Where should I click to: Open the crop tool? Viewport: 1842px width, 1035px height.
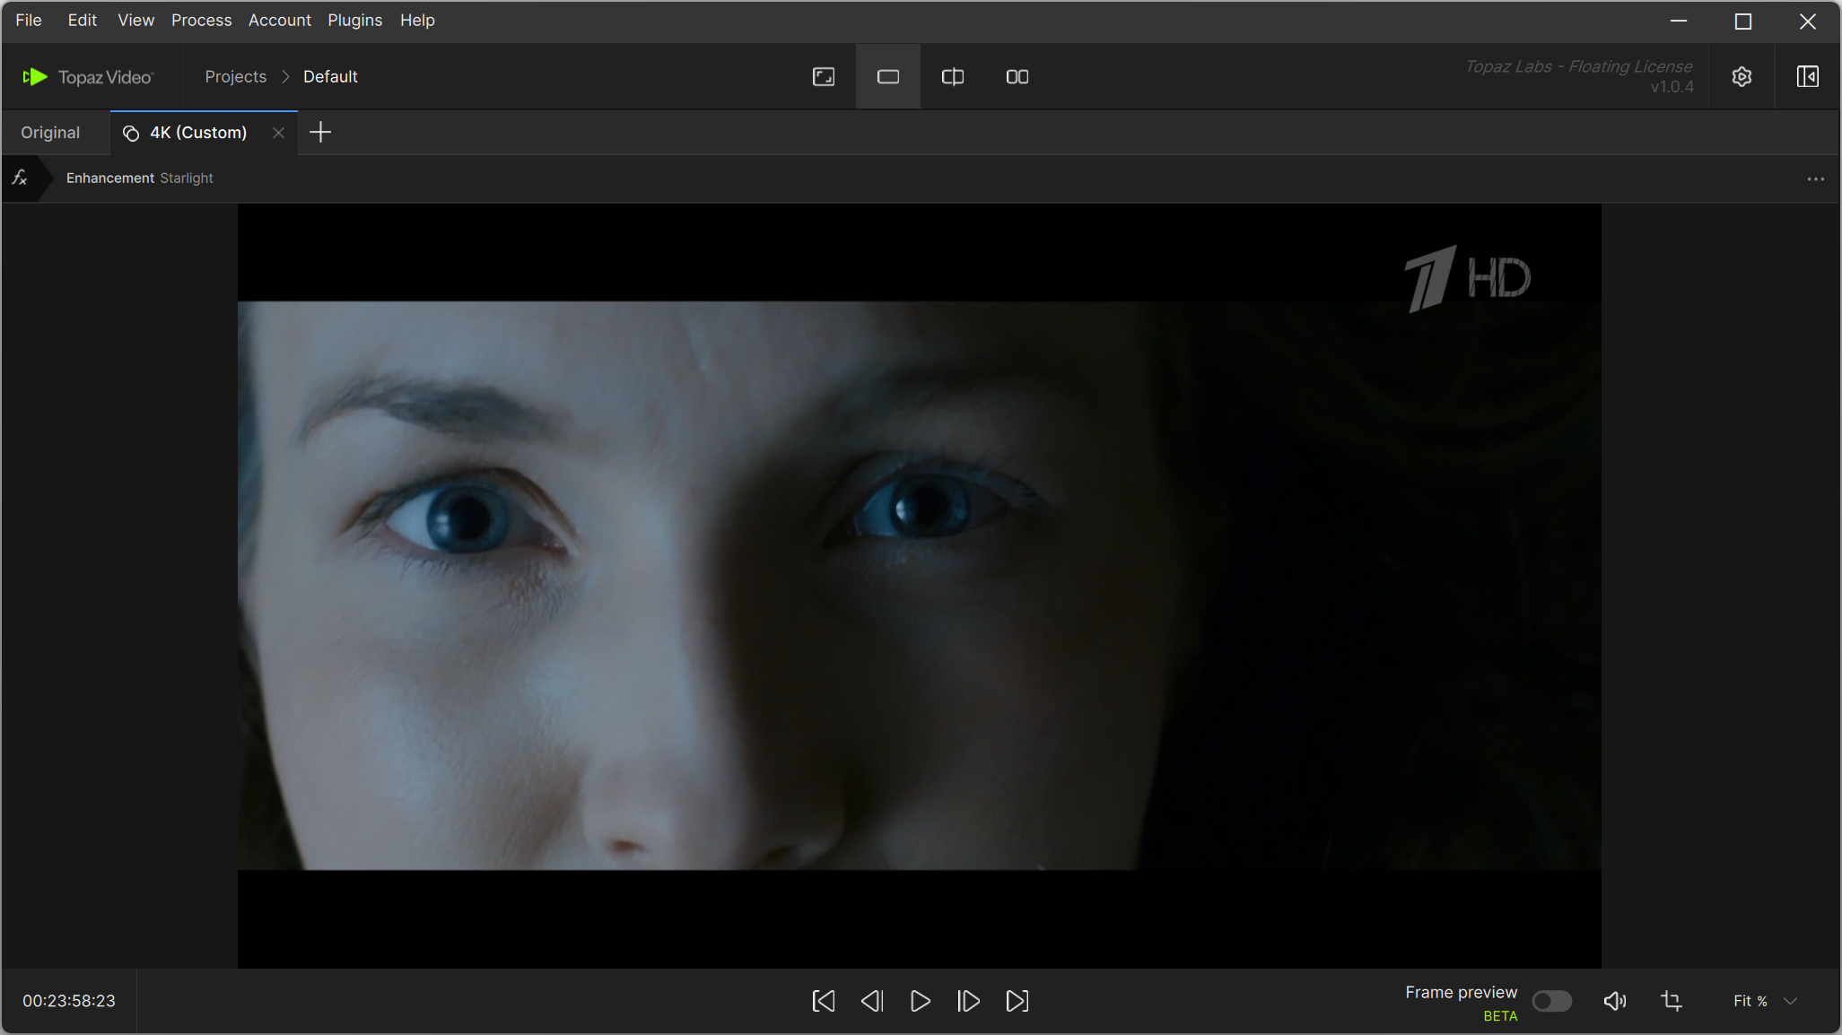click(1671, 1001)
